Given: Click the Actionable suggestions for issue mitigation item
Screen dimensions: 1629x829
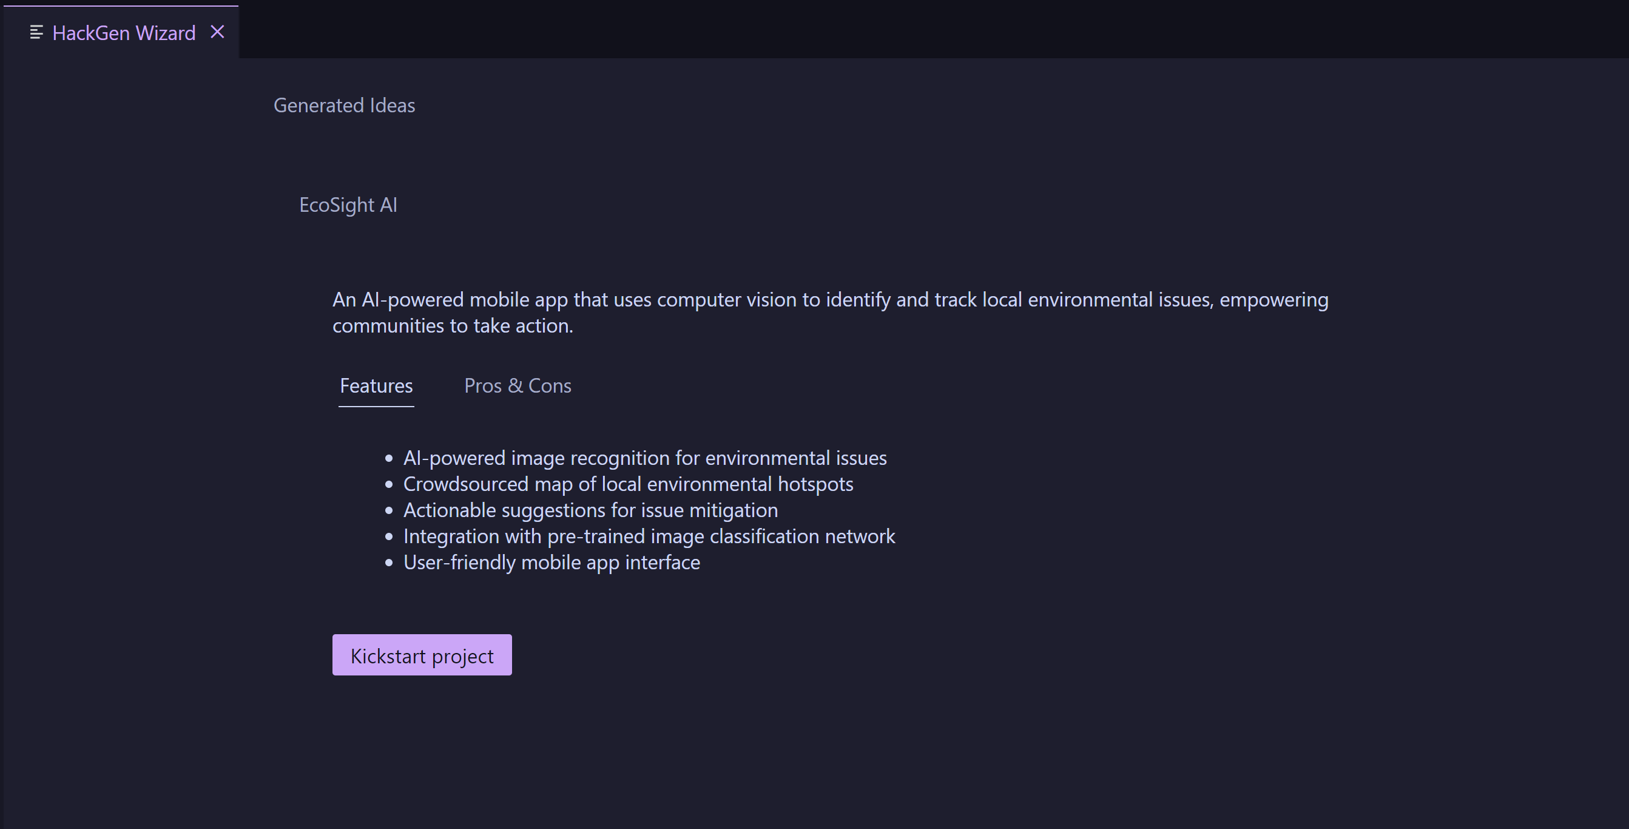Looking at the screenshot, I should coord(590,510).
